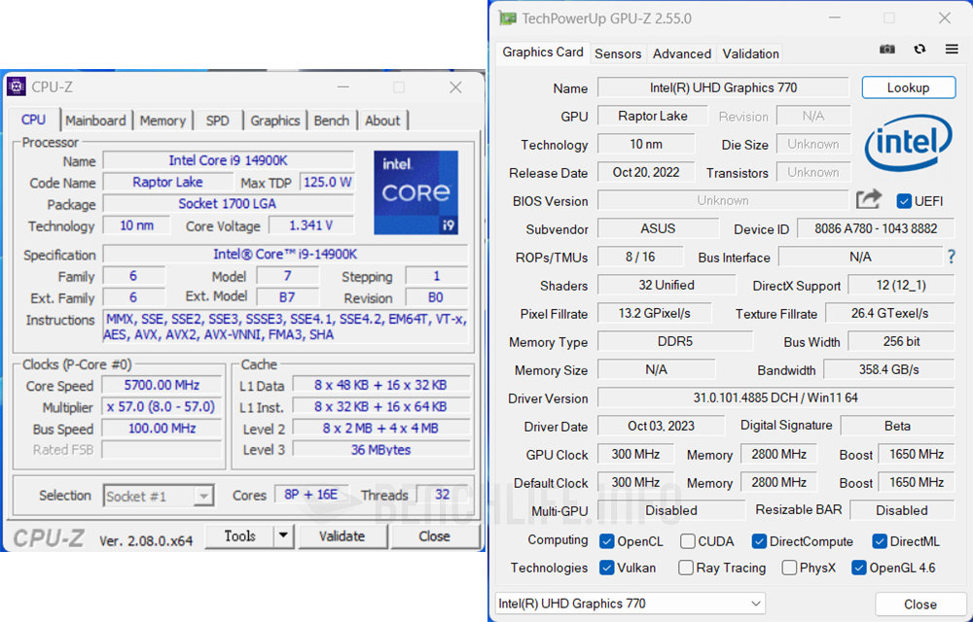The width and height of the screenshot is (973, 622).
Task: Switch to the Memory tab in CPU-Z
Action: pos(162,121)
